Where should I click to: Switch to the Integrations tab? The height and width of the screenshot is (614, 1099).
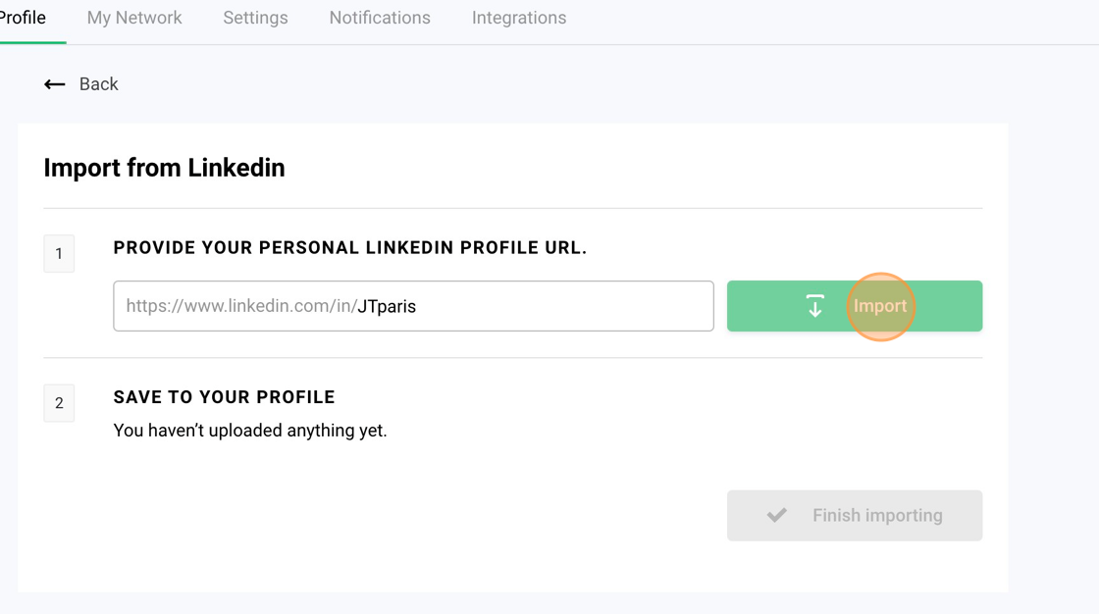coord(519,18)
